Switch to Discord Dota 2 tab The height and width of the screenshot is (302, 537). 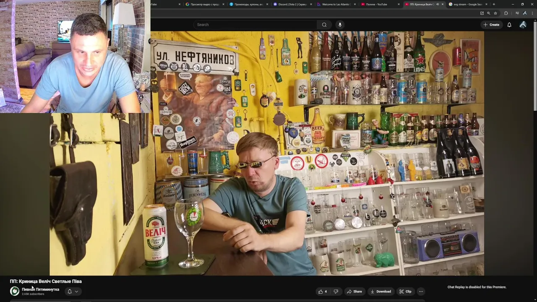pos(292,4)
